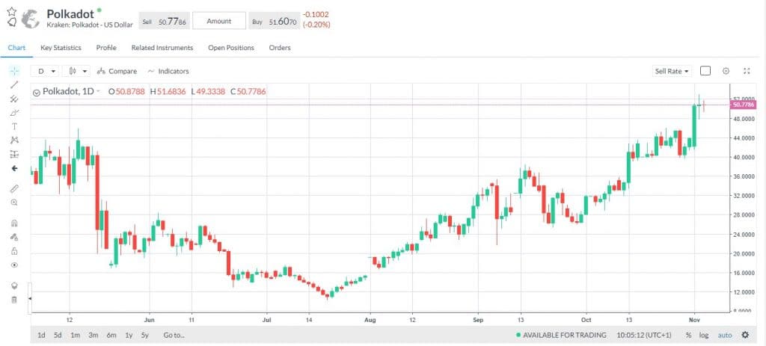Click the Go to... date link

174,336
